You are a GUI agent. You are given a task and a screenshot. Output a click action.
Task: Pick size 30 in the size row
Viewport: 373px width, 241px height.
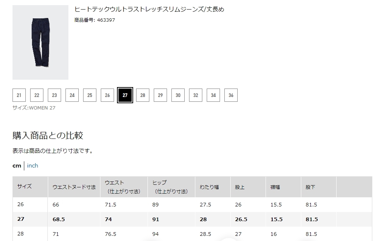(x=178, y=95)
